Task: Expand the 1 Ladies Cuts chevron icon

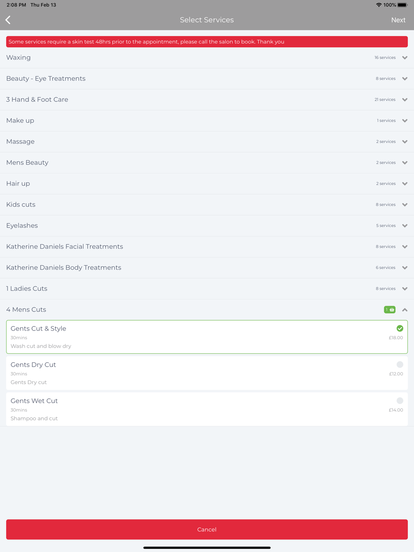Action: [405, 289]
